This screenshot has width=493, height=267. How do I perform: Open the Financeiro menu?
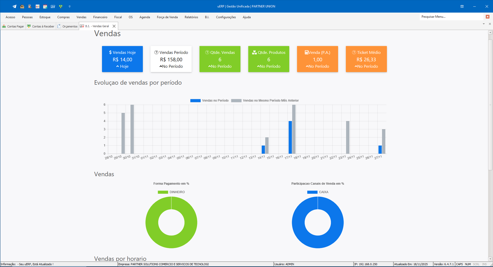[x=100, y=17]
